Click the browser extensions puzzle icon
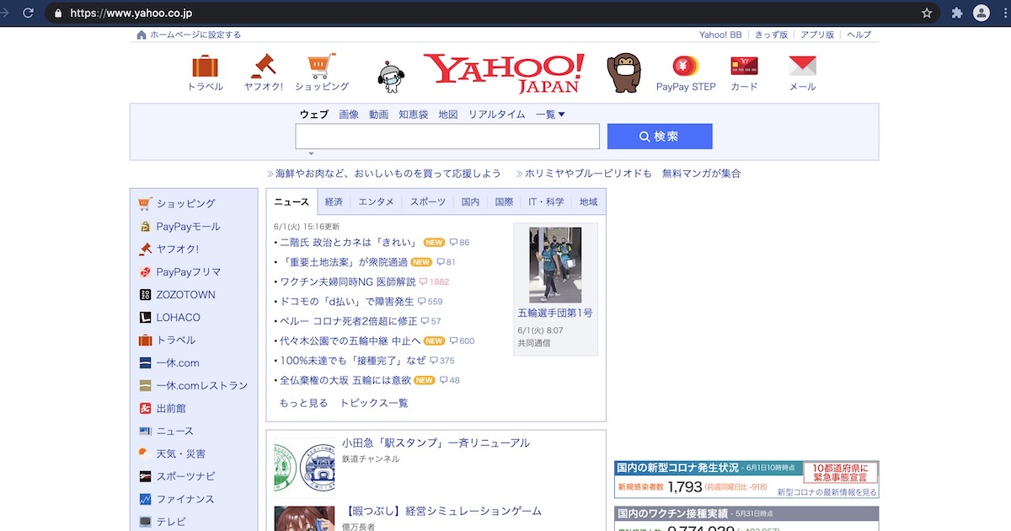This screenshot has height=531, width=1011. pyautogui.click(x=956, y=13)
